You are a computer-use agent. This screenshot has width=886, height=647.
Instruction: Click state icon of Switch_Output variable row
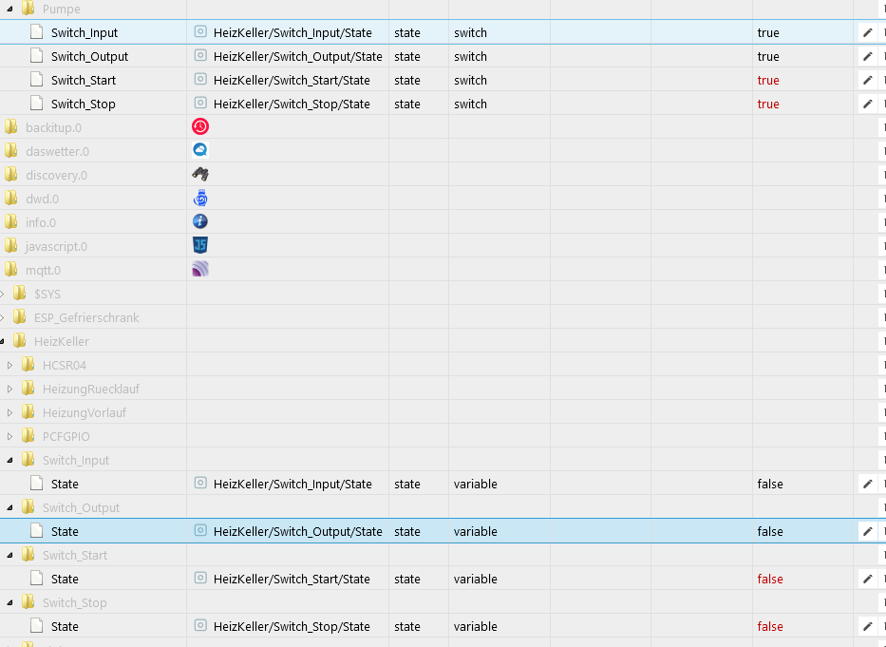click(x=200, y=530)
